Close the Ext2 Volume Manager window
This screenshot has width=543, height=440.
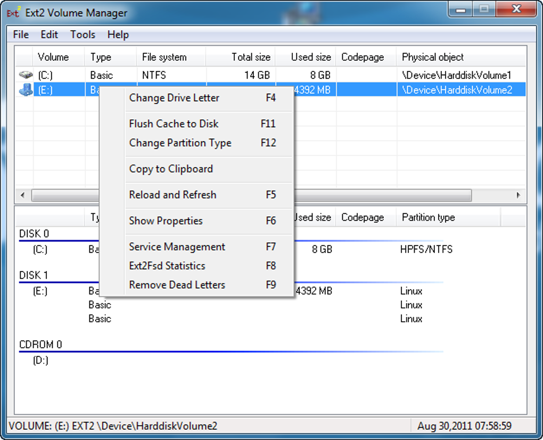pyautogui.click(x=516, y=10)
